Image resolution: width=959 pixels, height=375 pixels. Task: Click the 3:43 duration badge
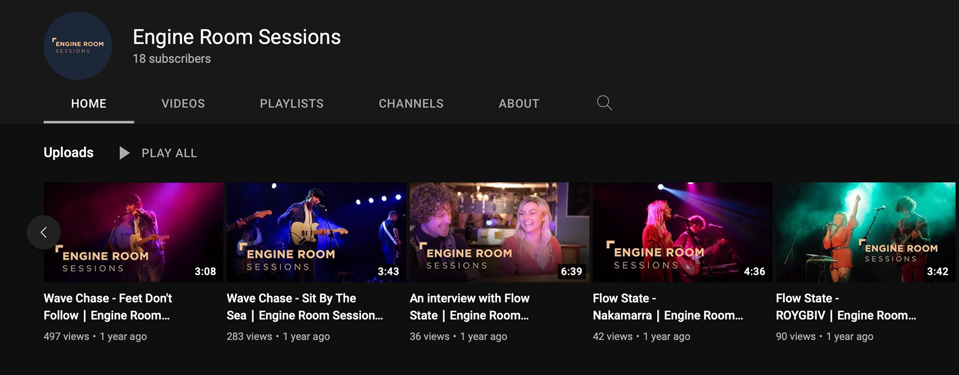(389, 271)
